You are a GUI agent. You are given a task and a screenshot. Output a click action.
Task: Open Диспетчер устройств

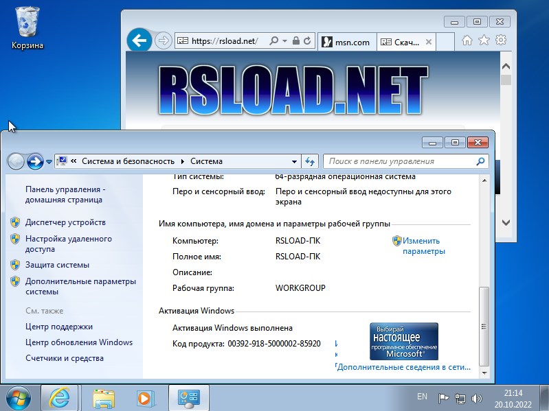65,222
